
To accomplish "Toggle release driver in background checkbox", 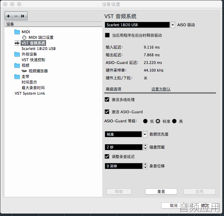I will [x=107, y=35].
